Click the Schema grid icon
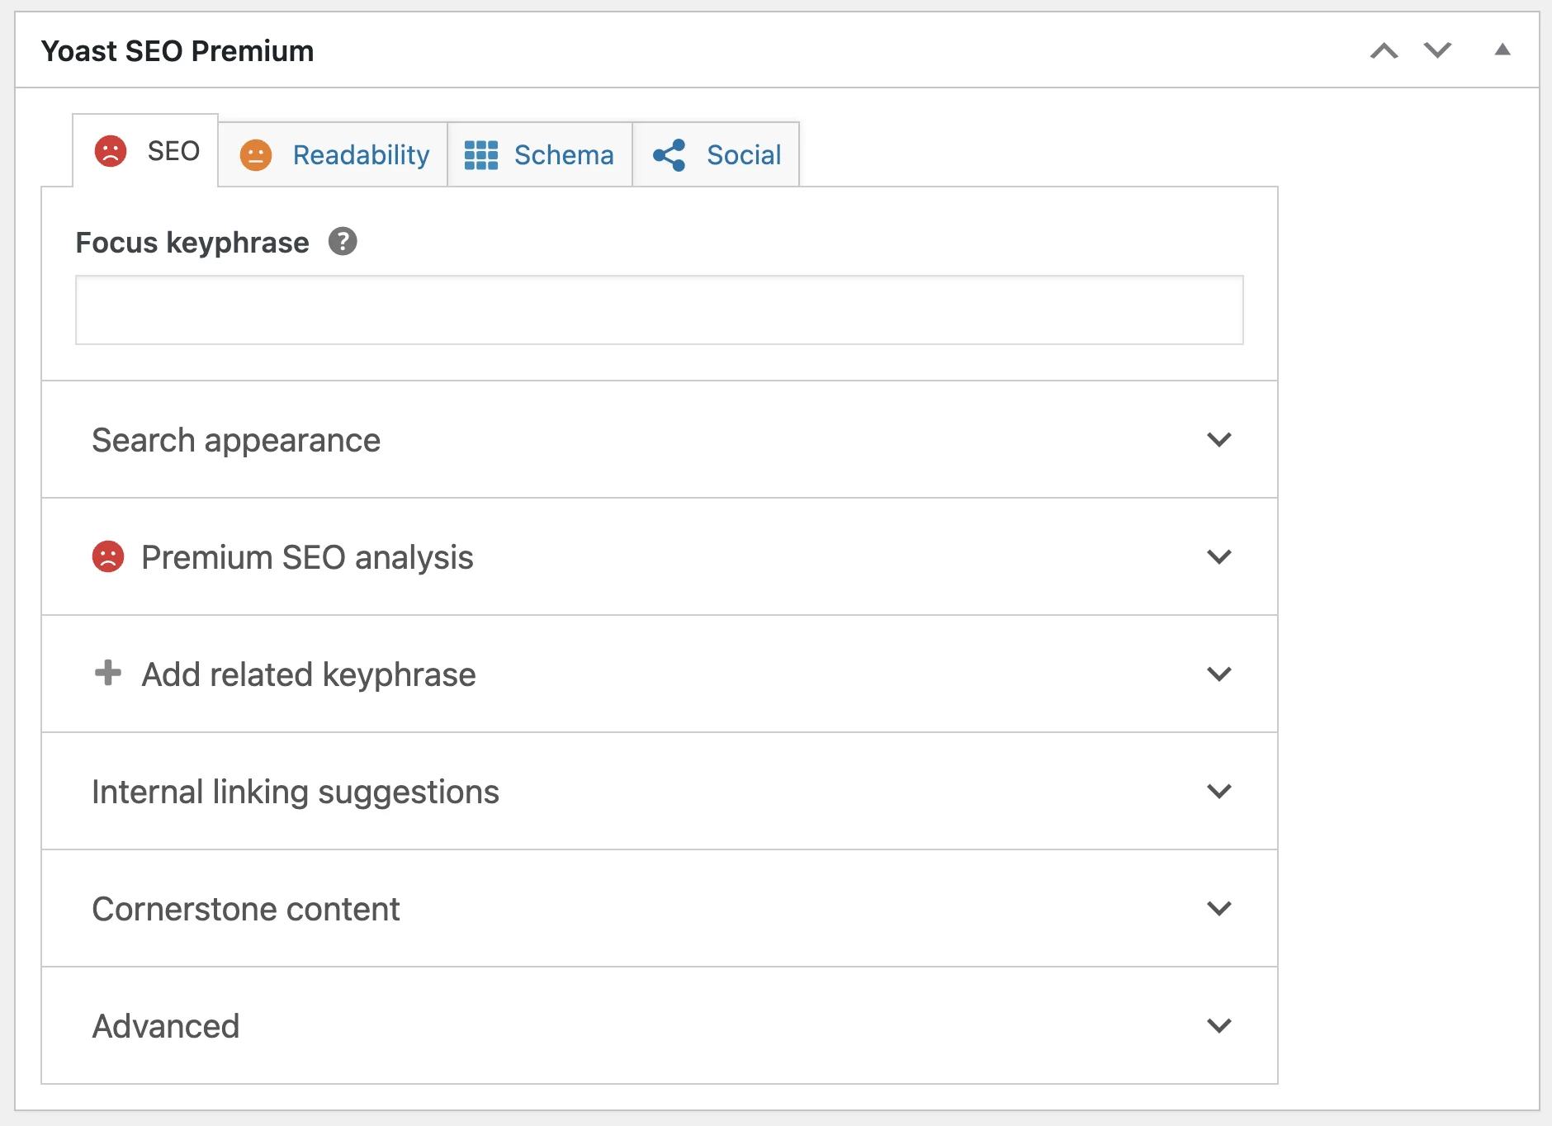 click(x=481, y=155)
